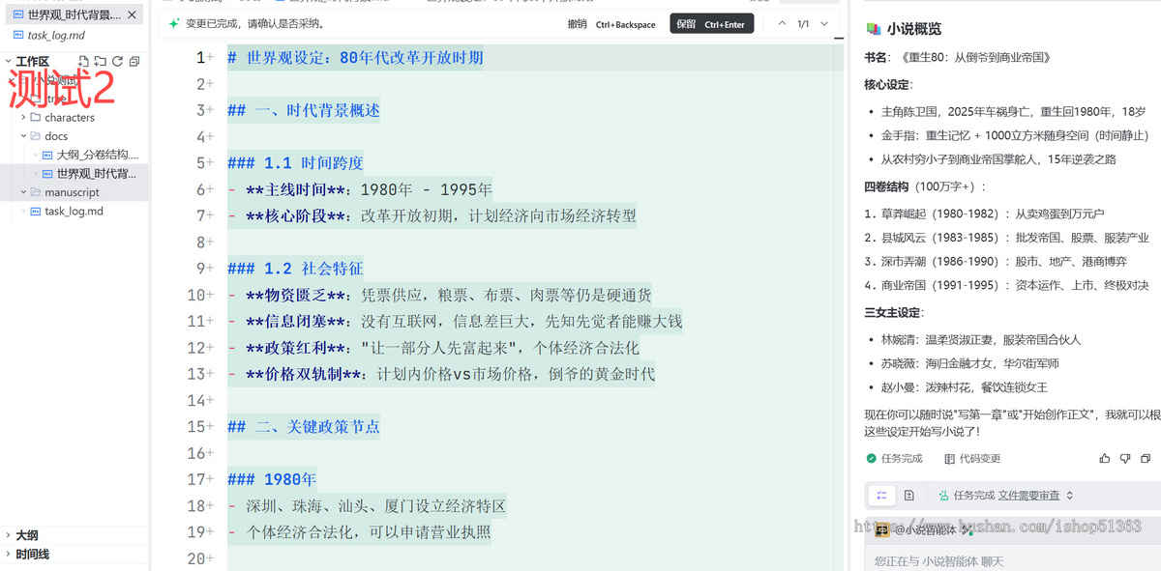The image size is (1161, 571).
Task: Refresh the workspace file tree
Action: pos(117,62)
